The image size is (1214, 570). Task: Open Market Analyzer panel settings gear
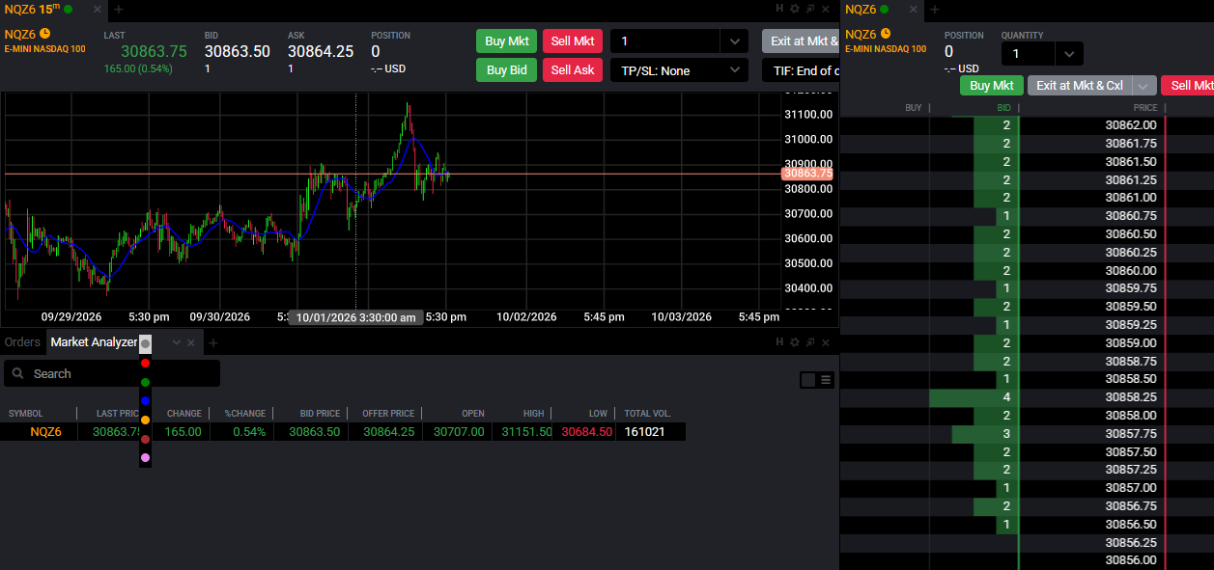[x=795, y=342]
